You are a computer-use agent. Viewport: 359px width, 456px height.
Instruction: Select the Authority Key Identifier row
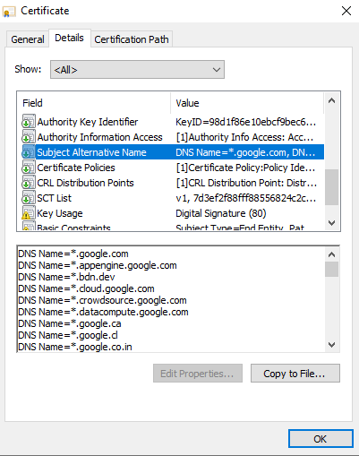173,122
